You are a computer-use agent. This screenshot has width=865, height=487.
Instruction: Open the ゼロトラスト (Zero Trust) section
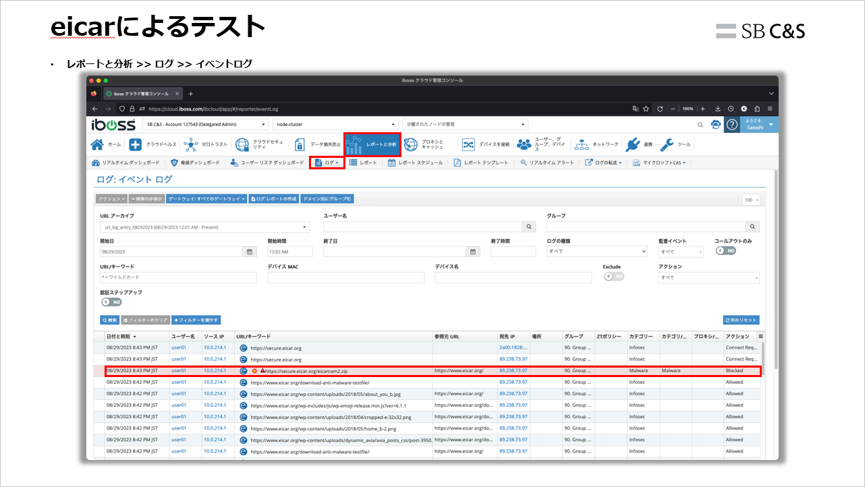pos(206,144)
